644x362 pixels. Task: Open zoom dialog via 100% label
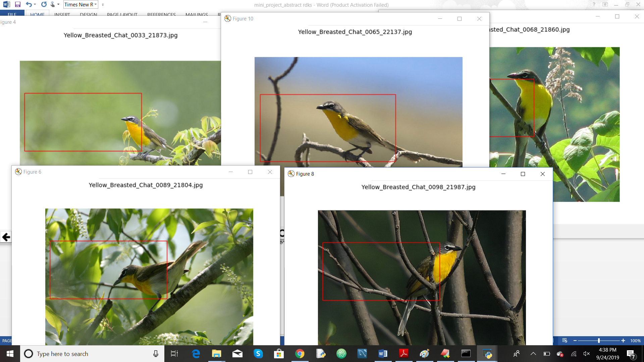point(635,341)
